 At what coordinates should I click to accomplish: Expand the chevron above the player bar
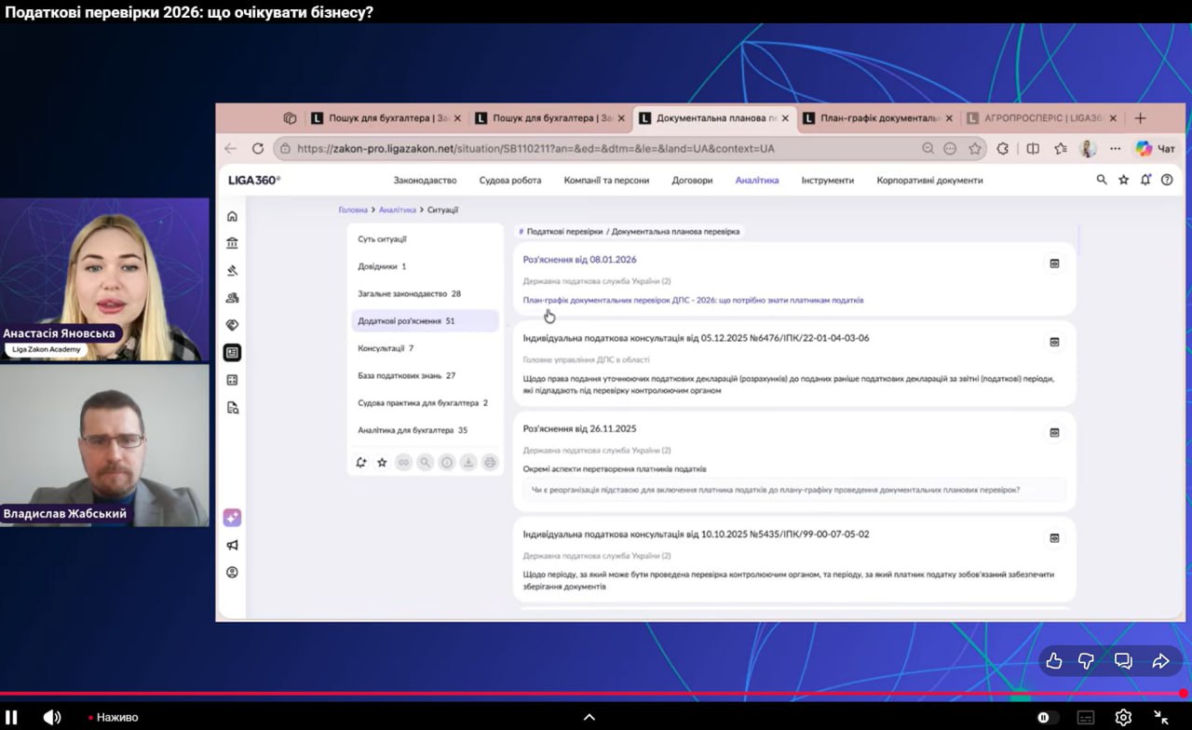pos(589,717)
